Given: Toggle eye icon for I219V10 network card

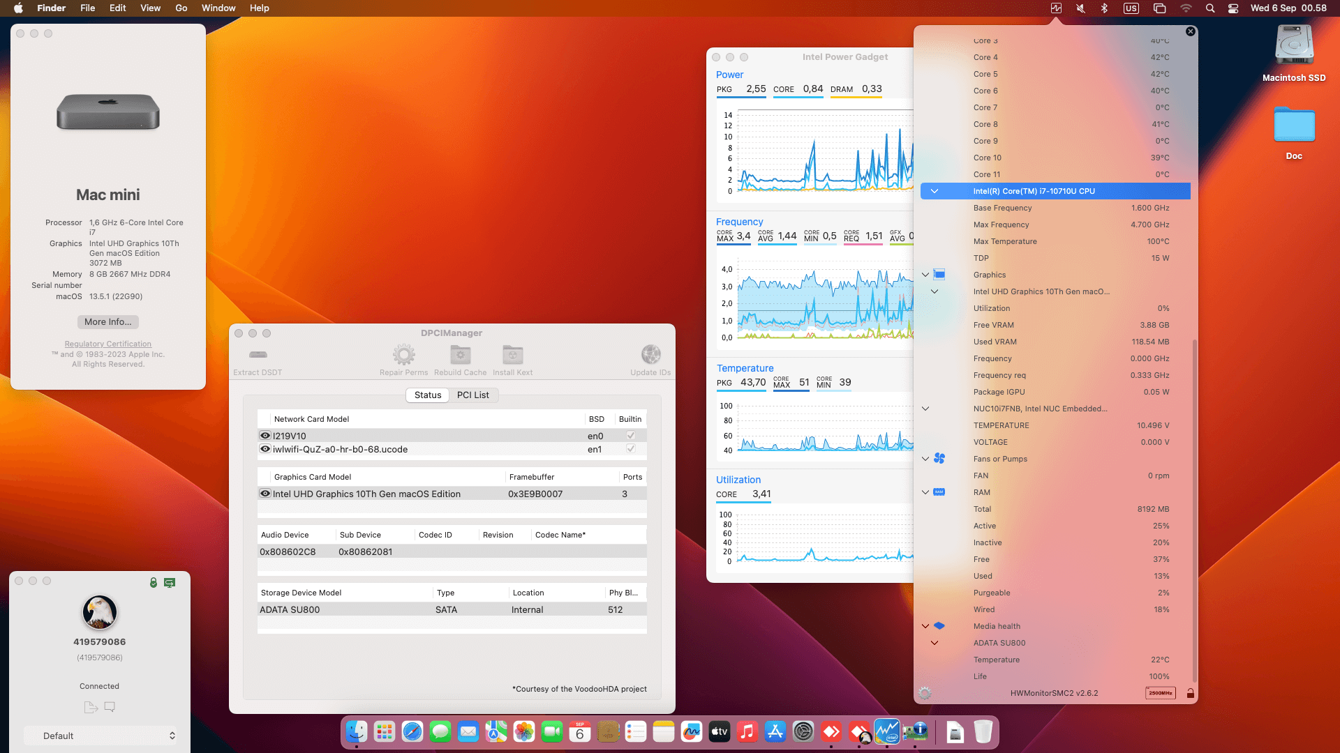Looking at the screenshot, I should tap(265, 436).
